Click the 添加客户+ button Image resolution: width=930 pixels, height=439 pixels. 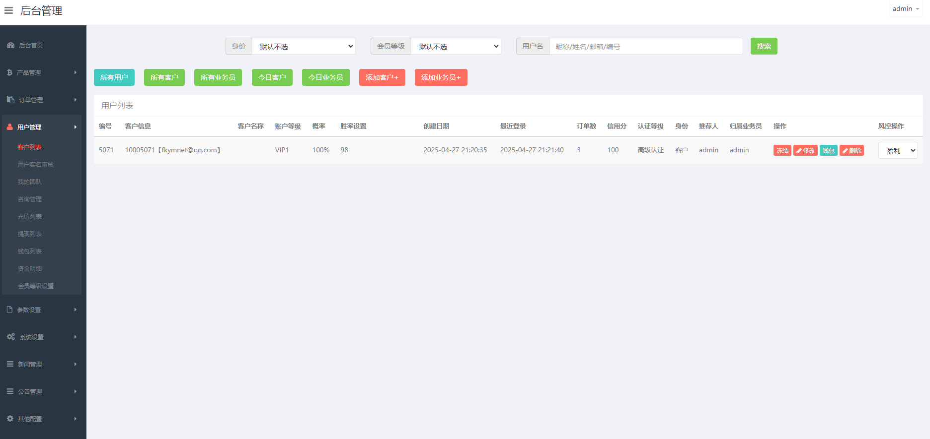[x=382, y=77]
